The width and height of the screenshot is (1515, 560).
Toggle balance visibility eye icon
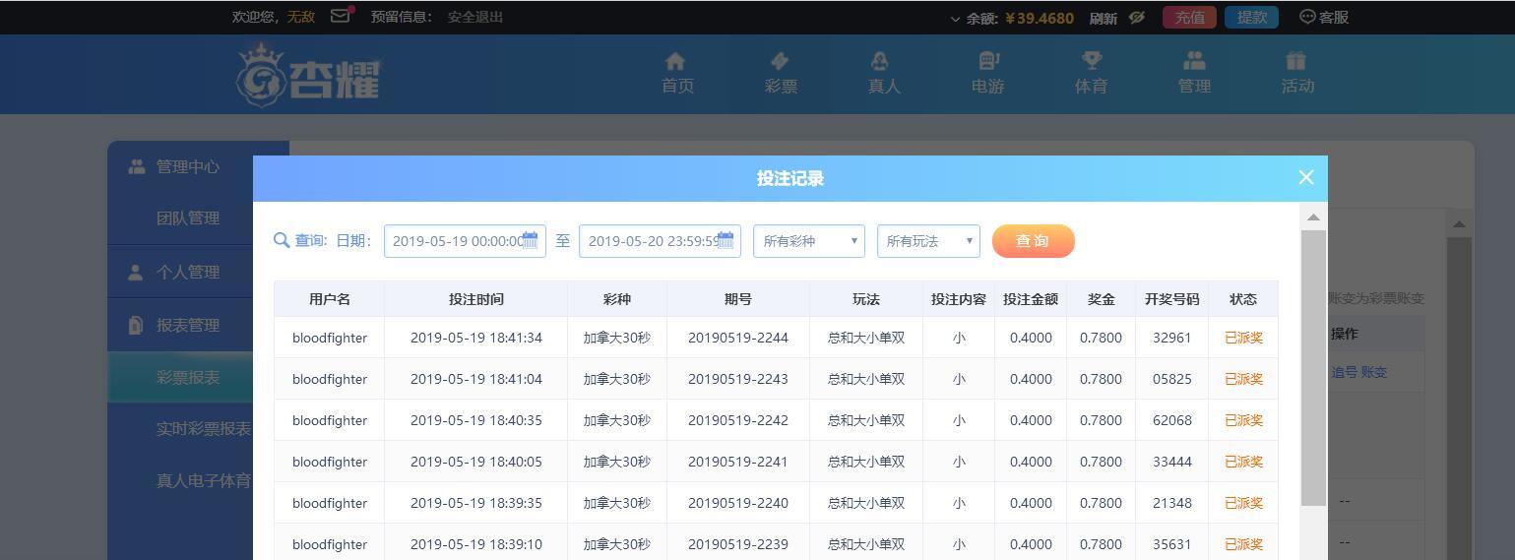[x=1136, y=17]
